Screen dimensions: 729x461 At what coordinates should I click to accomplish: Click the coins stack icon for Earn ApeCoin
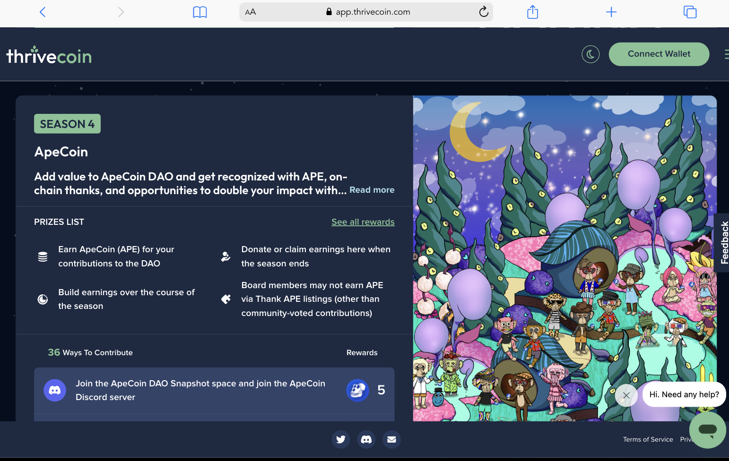click(43, 257)
